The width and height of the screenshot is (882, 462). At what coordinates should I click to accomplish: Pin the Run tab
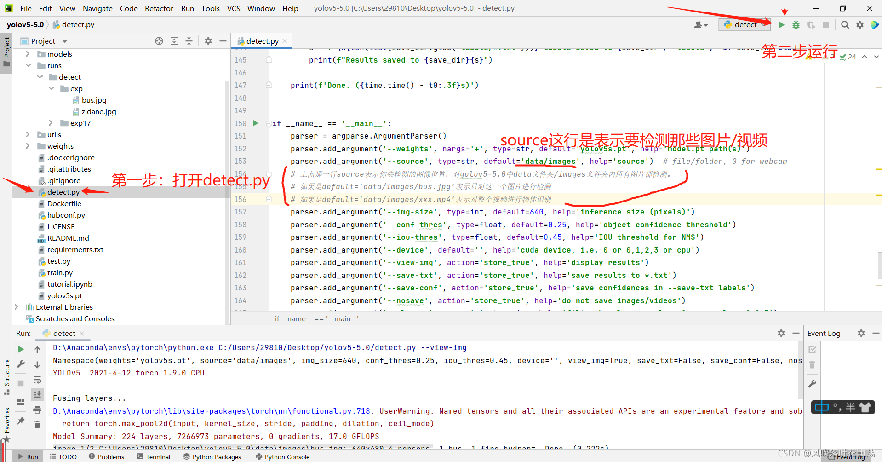(x=21, y=421)
